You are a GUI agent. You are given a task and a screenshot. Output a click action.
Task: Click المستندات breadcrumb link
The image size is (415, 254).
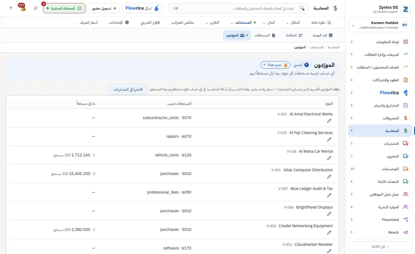coord(316,47)
